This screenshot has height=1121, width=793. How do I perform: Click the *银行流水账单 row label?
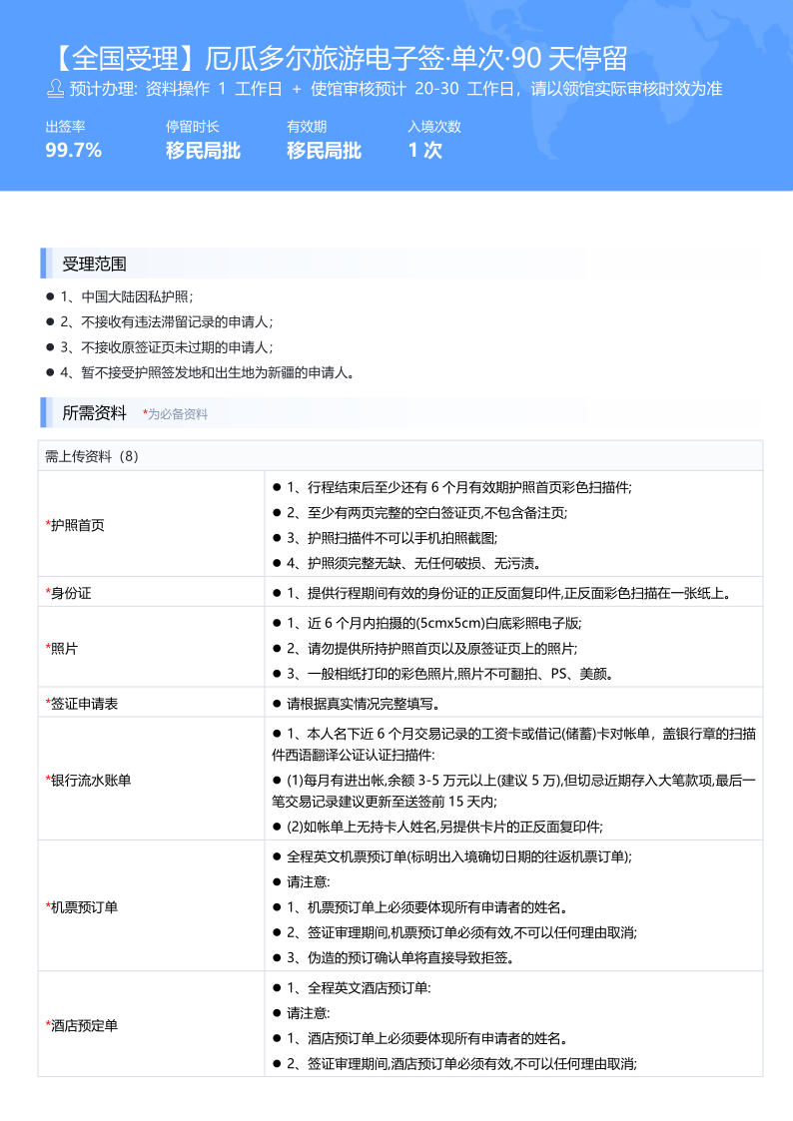click(89, 781)
